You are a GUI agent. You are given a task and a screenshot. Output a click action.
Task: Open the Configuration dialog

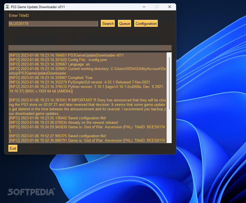pos(146,24)
